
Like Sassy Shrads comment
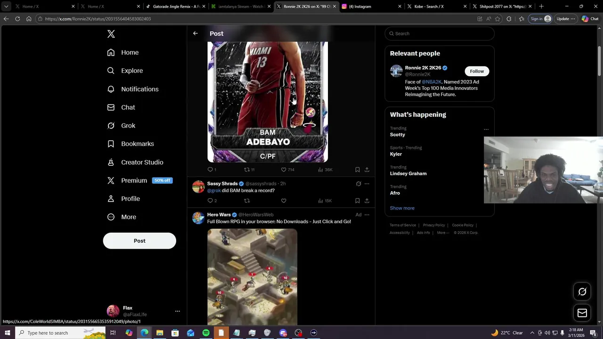[x=284, y=201]
